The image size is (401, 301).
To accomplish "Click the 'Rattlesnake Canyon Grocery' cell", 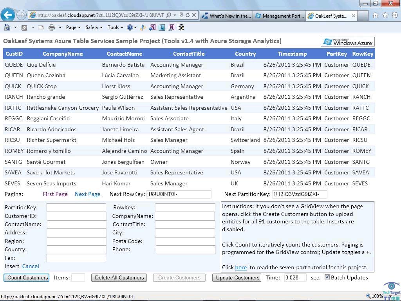I will coord(63,108).
